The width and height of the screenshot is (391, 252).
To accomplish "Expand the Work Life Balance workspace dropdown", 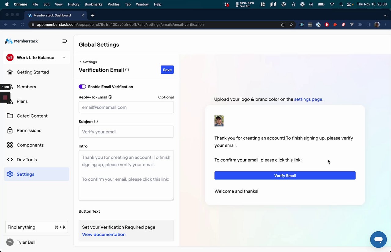I will pyautogui.click(x=64, y=58).
